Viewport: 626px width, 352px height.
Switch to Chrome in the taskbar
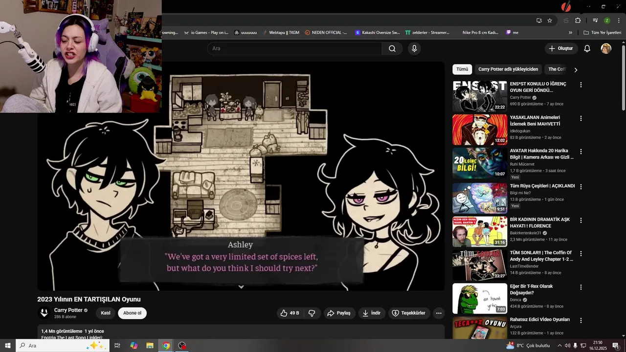click(x=166, y=346)
